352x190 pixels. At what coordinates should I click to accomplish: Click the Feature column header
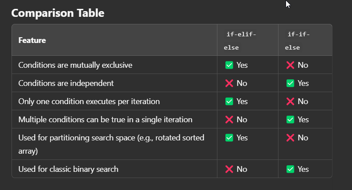click(32, 40)
